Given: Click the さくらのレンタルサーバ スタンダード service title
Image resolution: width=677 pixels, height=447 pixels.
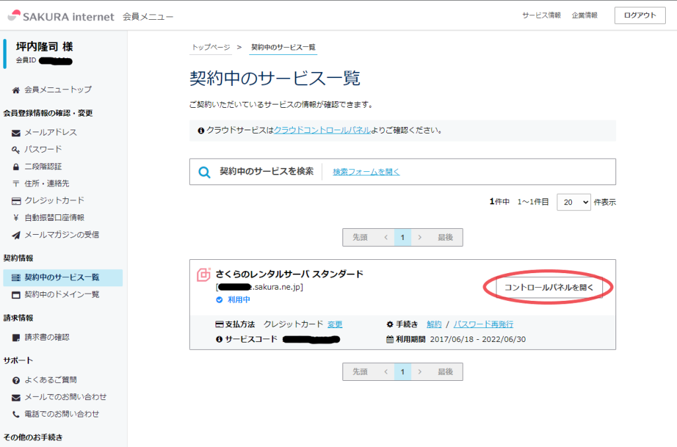Looking at the screenshot, I should (290, 274).
